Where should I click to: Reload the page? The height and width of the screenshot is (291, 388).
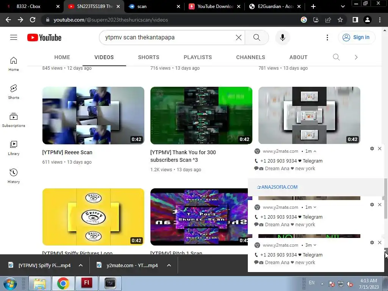coord(33,20)
